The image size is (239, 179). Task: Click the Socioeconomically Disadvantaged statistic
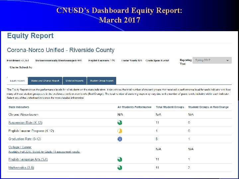tap(59, 60)
